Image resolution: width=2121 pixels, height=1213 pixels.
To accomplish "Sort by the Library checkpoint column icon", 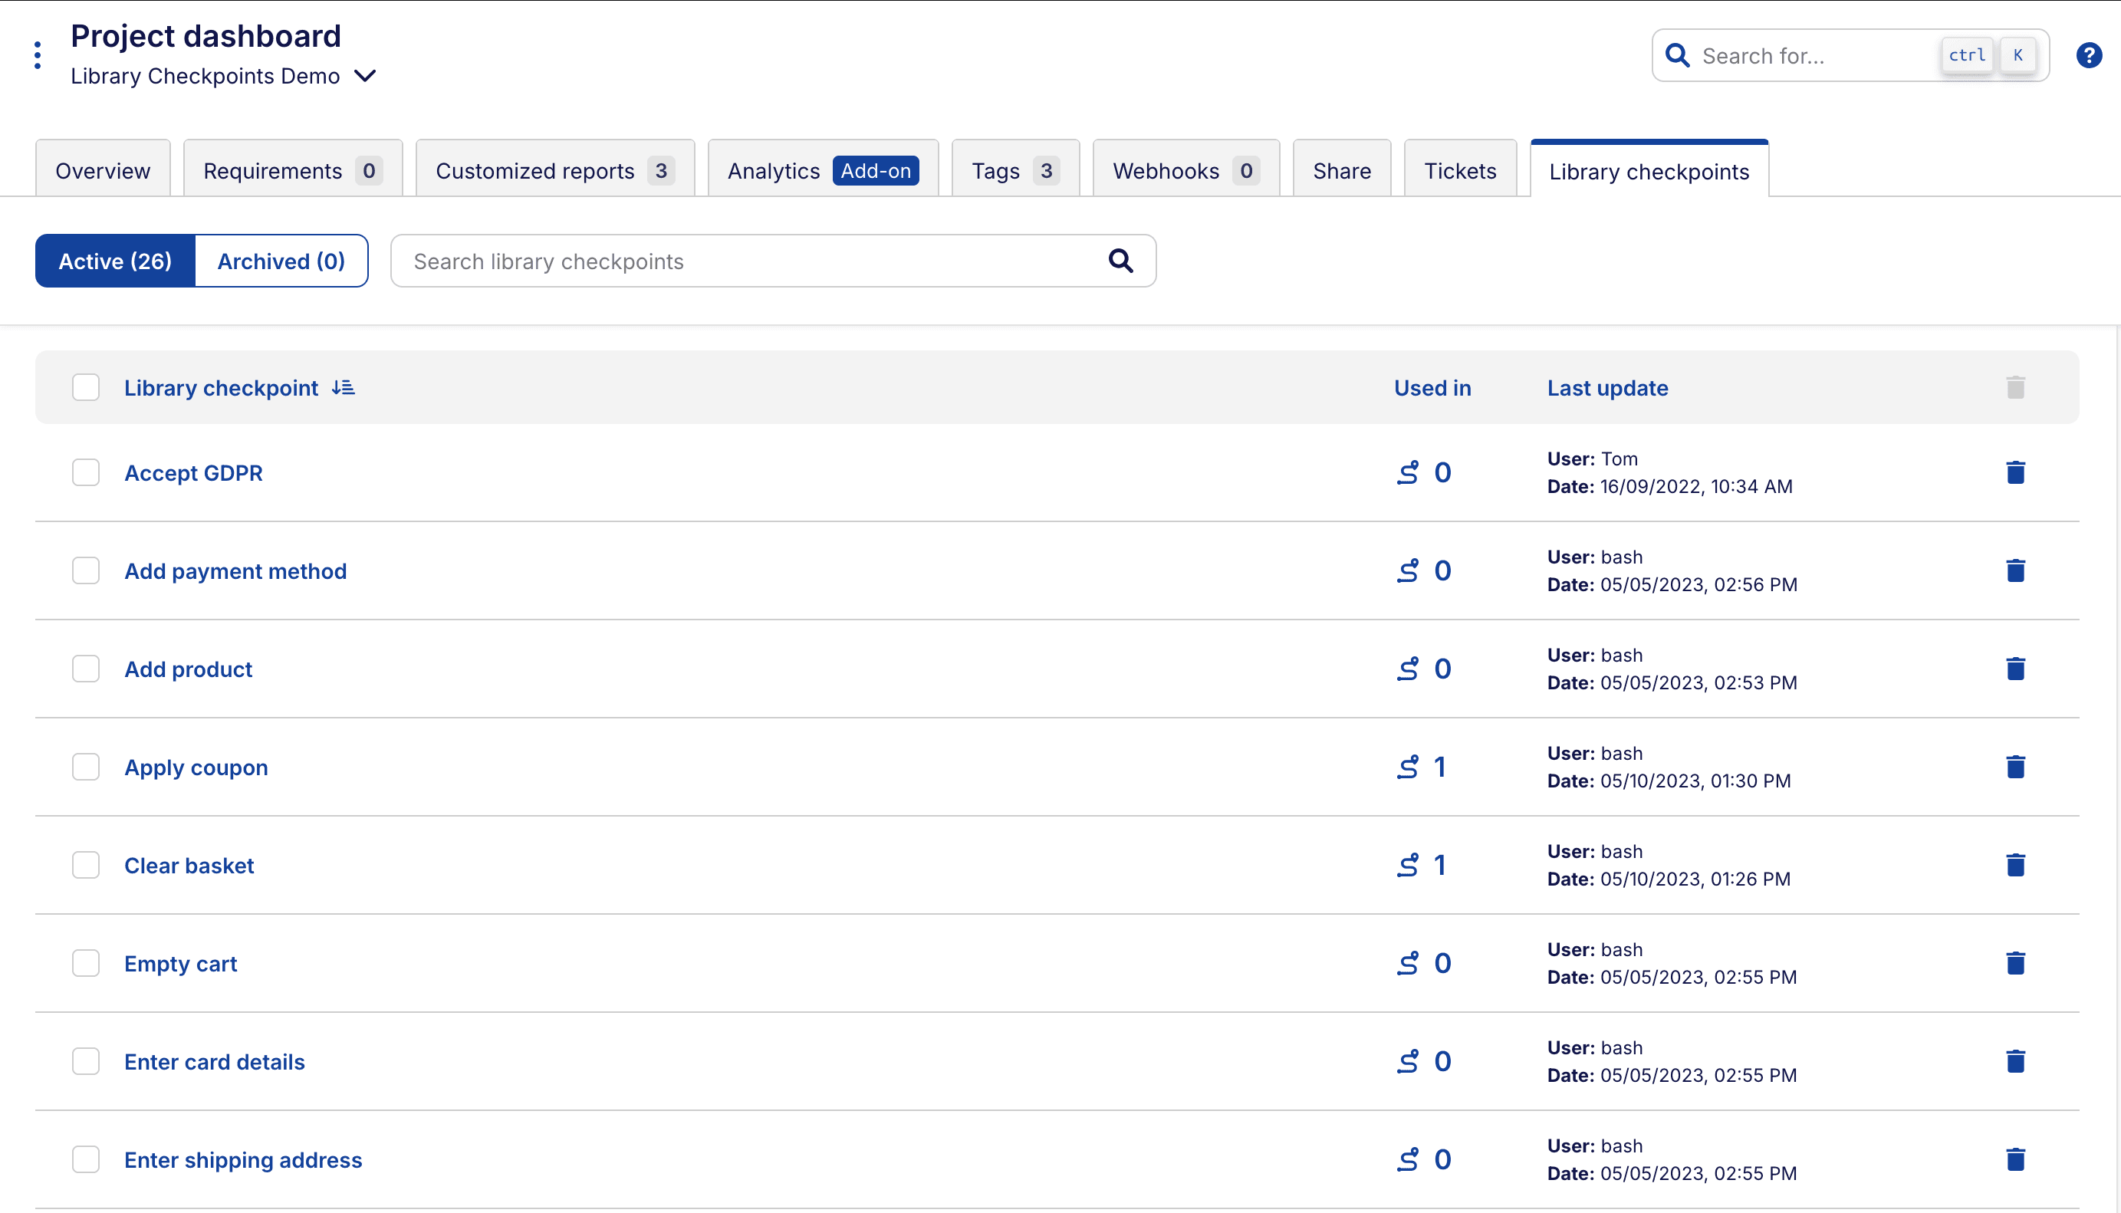I will click(x=343, y=386).
